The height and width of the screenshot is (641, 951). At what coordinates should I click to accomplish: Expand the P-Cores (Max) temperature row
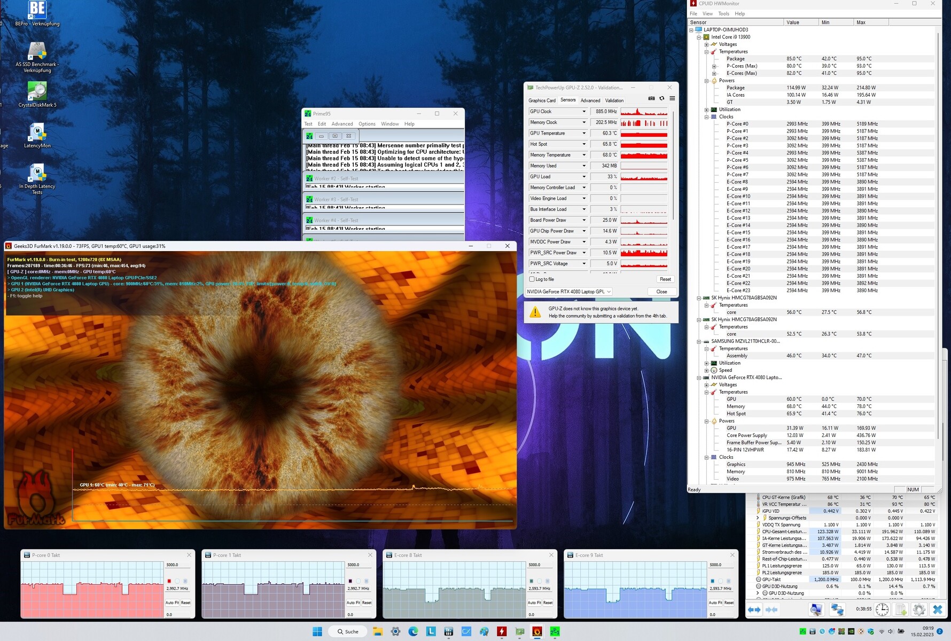(x=714, y=66)
